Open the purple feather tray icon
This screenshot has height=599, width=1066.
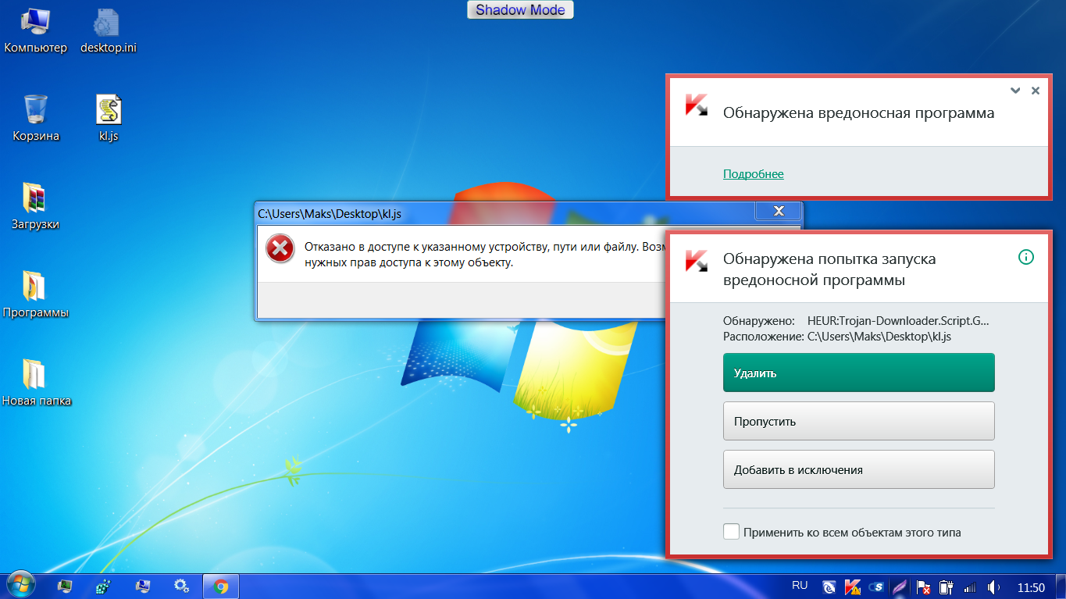click(x=900, y=587)
